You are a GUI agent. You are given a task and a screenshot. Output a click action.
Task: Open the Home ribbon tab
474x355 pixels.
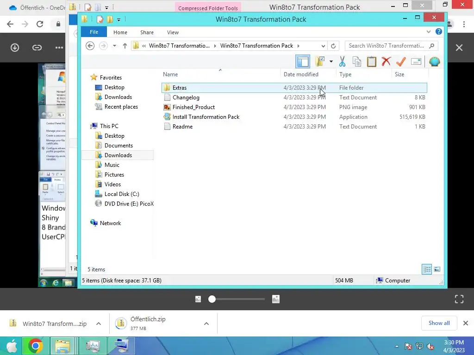(x=120, y=32)
